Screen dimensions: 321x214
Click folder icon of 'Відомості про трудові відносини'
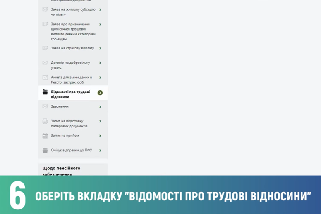pos(45,92)
